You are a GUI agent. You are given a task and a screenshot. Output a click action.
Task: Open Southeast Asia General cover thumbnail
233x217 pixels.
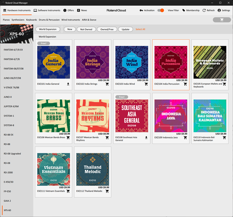[x=132, y=116]
